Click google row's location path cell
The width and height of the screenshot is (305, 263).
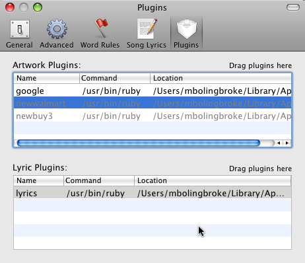click(222, 91)
